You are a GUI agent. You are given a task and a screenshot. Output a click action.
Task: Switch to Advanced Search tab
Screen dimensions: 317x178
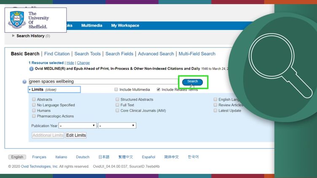pyautogui.click(x=156, y=54)
